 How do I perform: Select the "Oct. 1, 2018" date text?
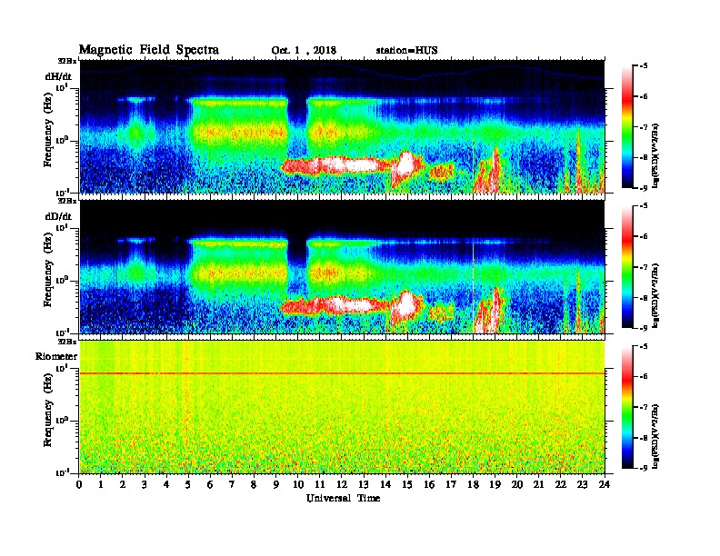coord(304,51)
